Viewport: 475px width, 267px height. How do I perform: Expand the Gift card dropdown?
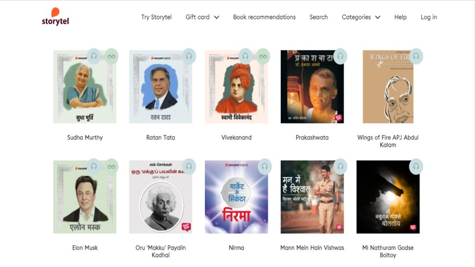click(x=202, y=17)
